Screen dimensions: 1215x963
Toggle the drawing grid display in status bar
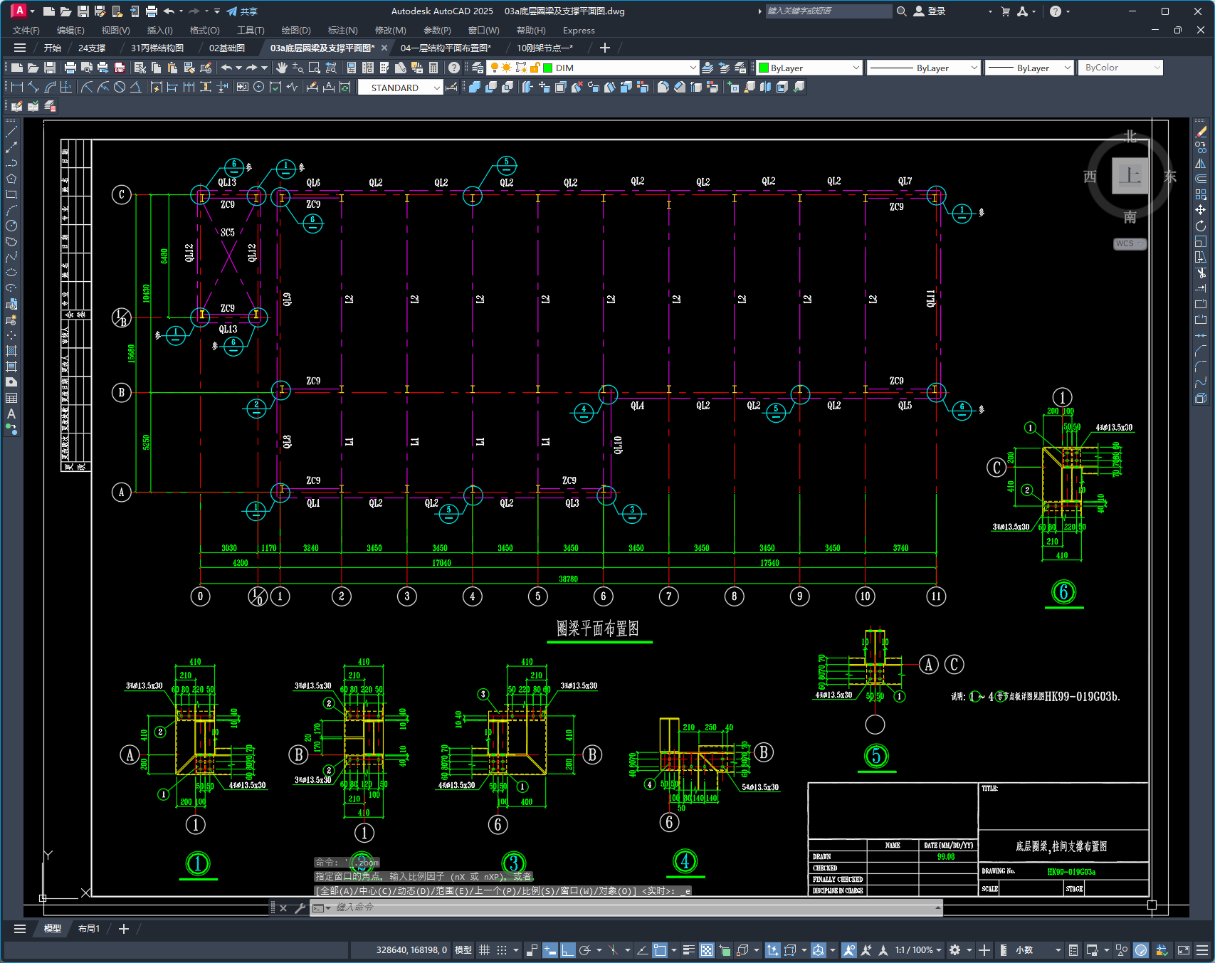tap(485, 950)
